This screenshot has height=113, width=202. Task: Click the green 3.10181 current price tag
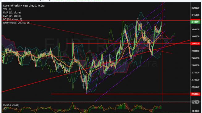(x=195, y=22)
